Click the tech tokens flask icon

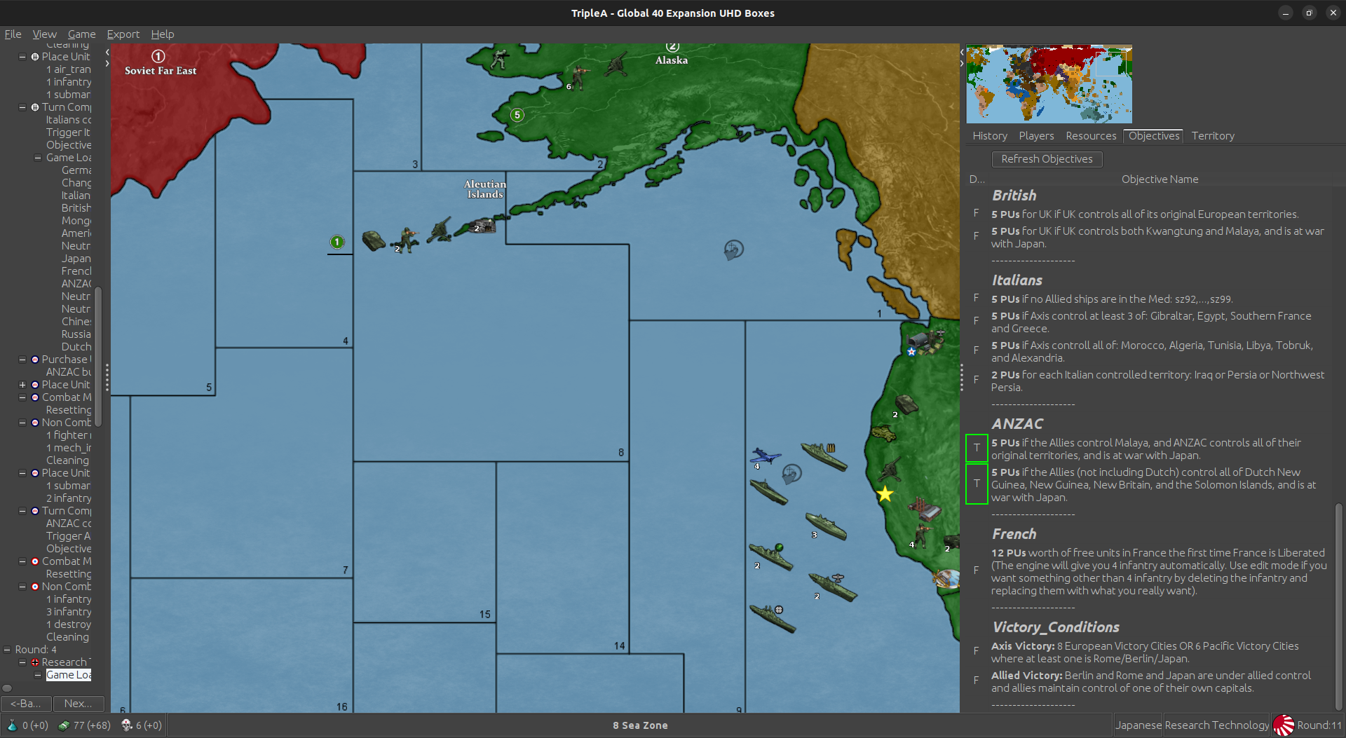coord(12,725)
